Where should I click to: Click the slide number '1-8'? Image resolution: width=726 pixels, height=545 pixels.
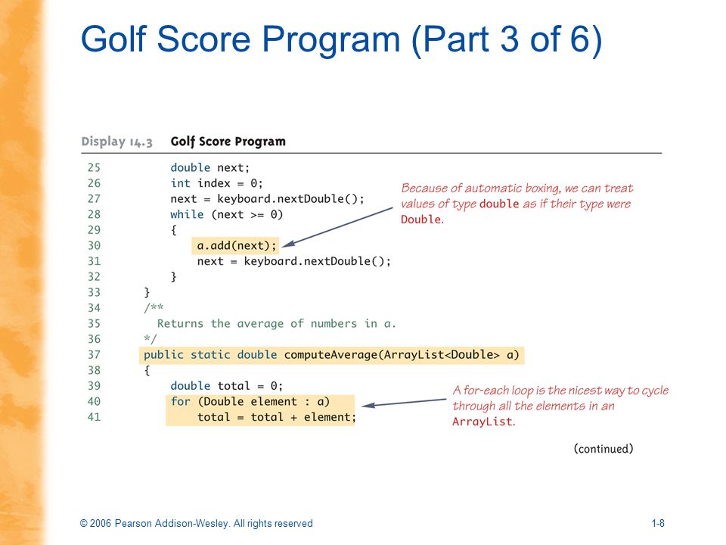click(x=658, y=523)
